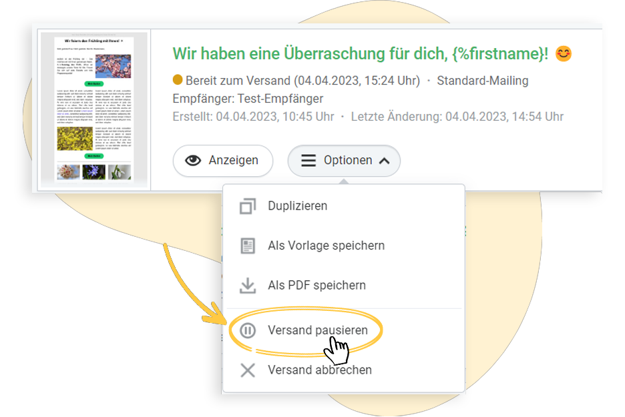Click the hamburger icon in the Optionen button
625x417 pixels.
308,161
